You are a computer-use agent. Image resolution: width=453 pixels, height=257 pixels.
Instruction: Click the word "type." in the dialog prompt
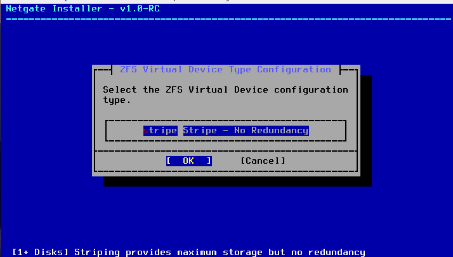click(117, 100)
